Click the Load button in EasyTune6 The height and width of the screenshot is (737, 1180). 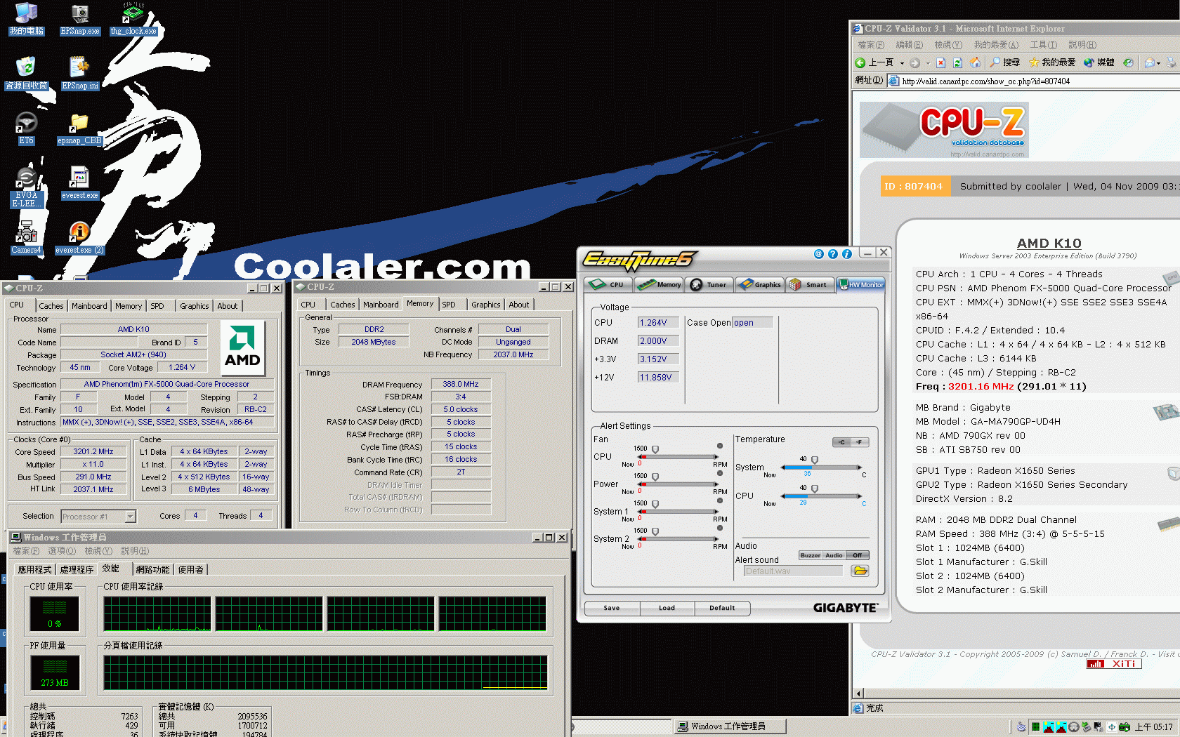click(x=667, y=608)
